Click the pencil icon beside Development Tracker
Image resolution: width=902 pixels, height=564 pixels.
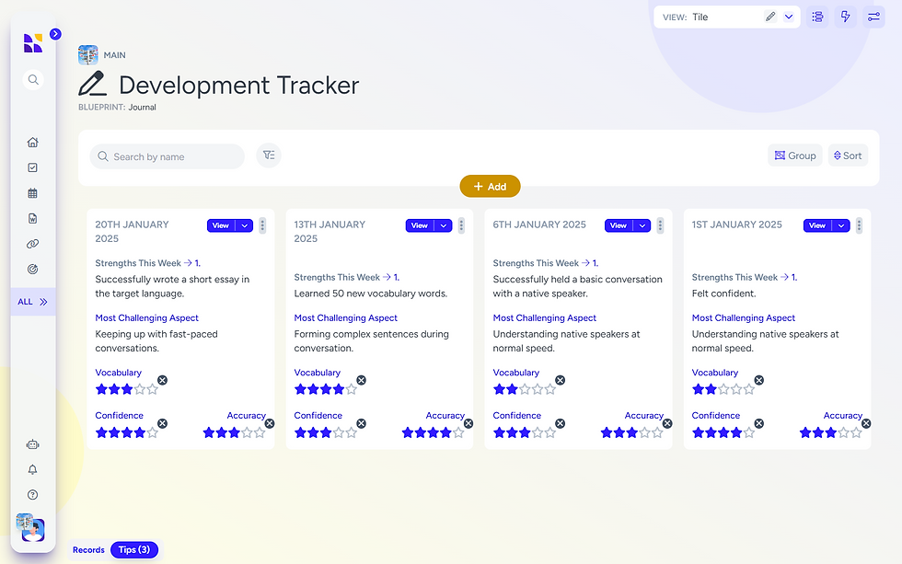click(93, 84)
